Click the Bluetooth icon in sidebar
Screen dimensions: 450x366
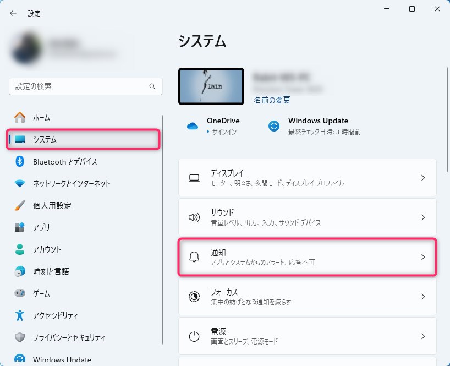click(20, 161)
